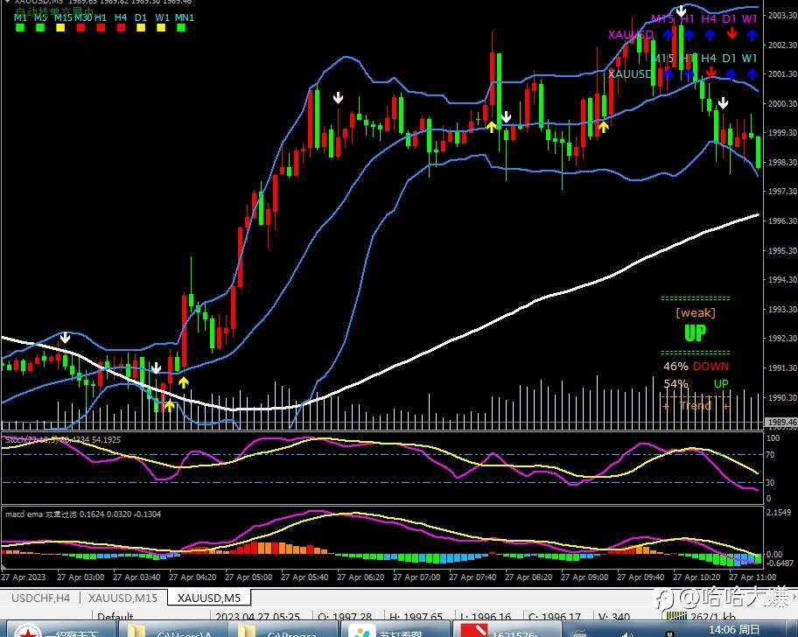Select the XAUUSD,M5 chart tab
Screen dimensions: 798x637
tap(208, 598)
